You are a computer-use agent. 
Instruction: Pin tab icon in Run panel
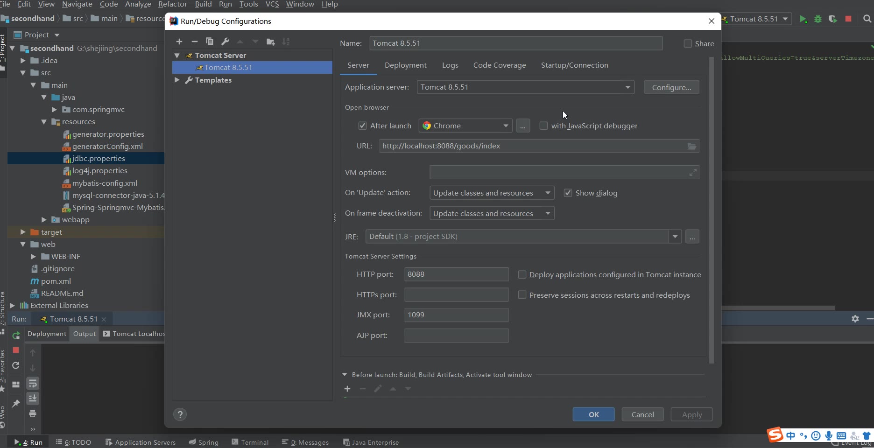[x=16, y=403]
